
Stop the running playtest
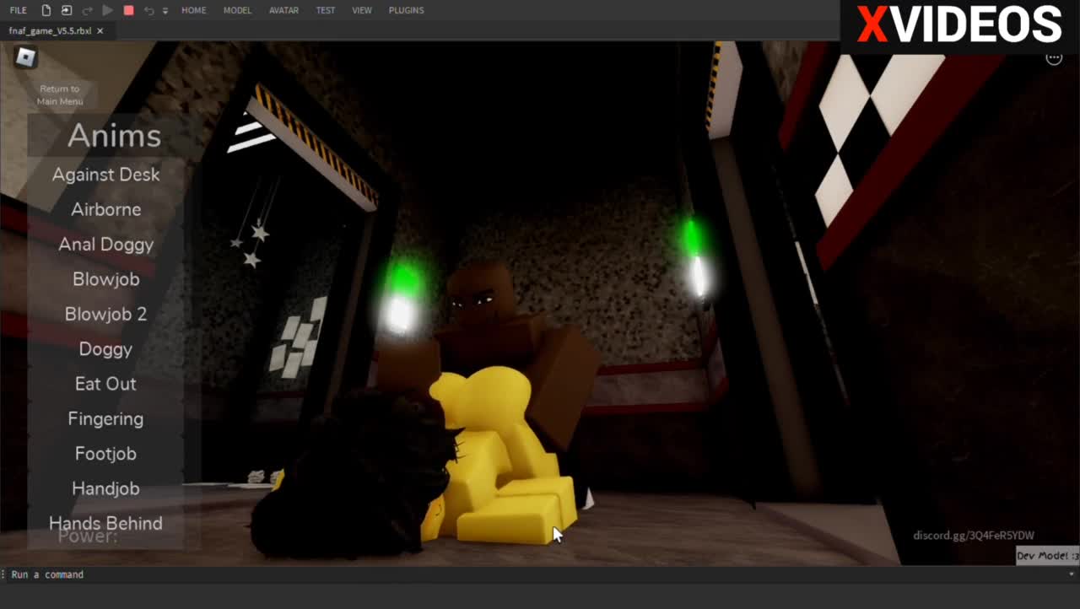point(128,10)
